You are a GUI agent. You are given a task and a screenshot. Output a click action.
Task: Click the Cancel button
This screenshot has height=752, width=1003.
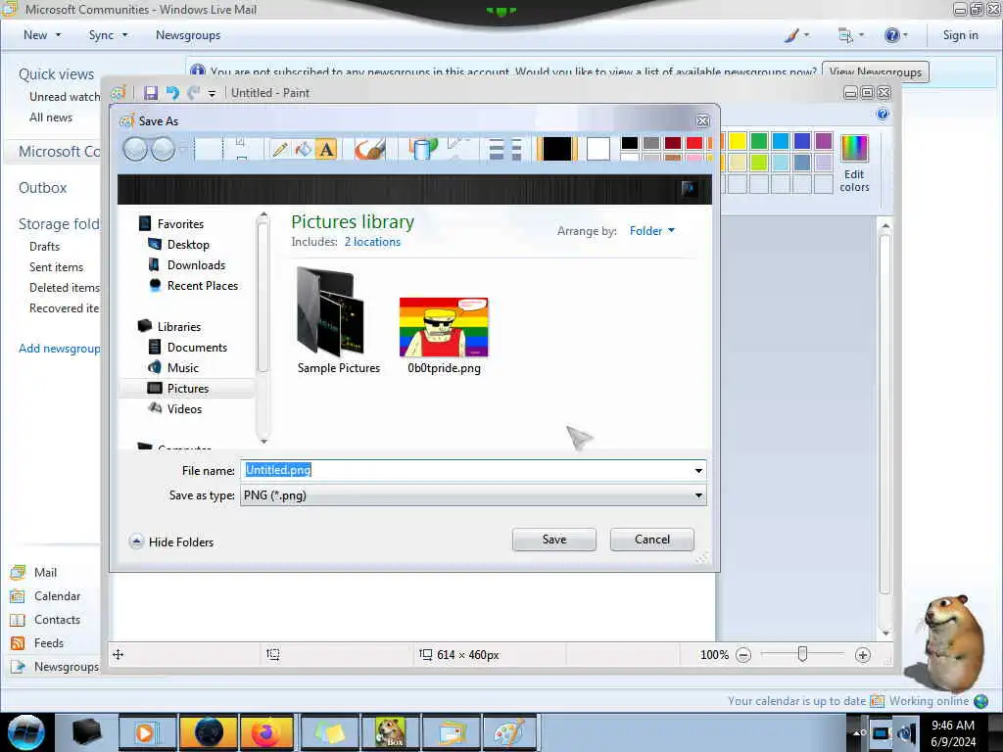651,540
